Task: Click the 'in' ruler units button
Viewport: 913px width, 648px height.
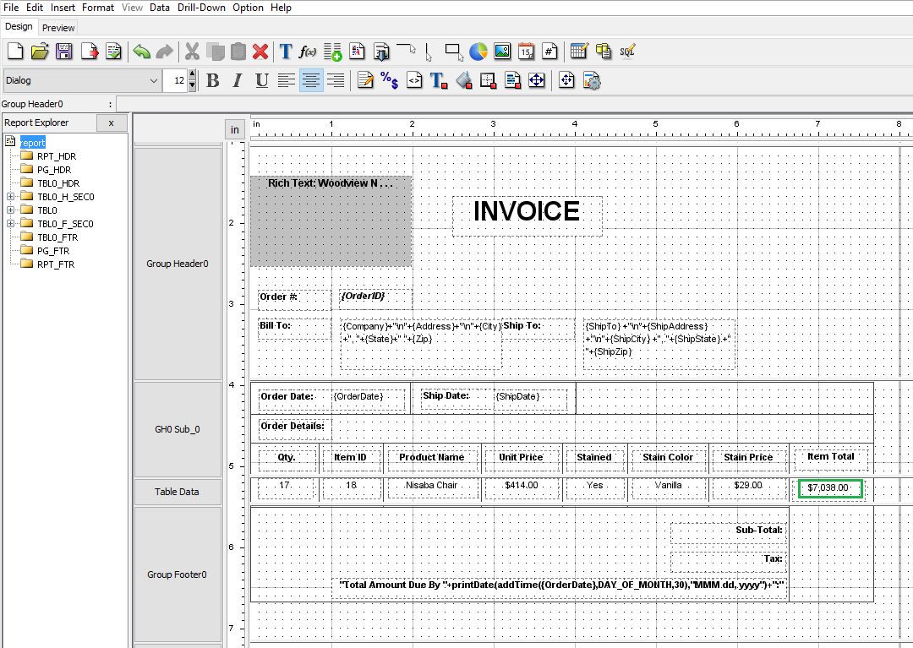Action: click(x=235, y=130)
